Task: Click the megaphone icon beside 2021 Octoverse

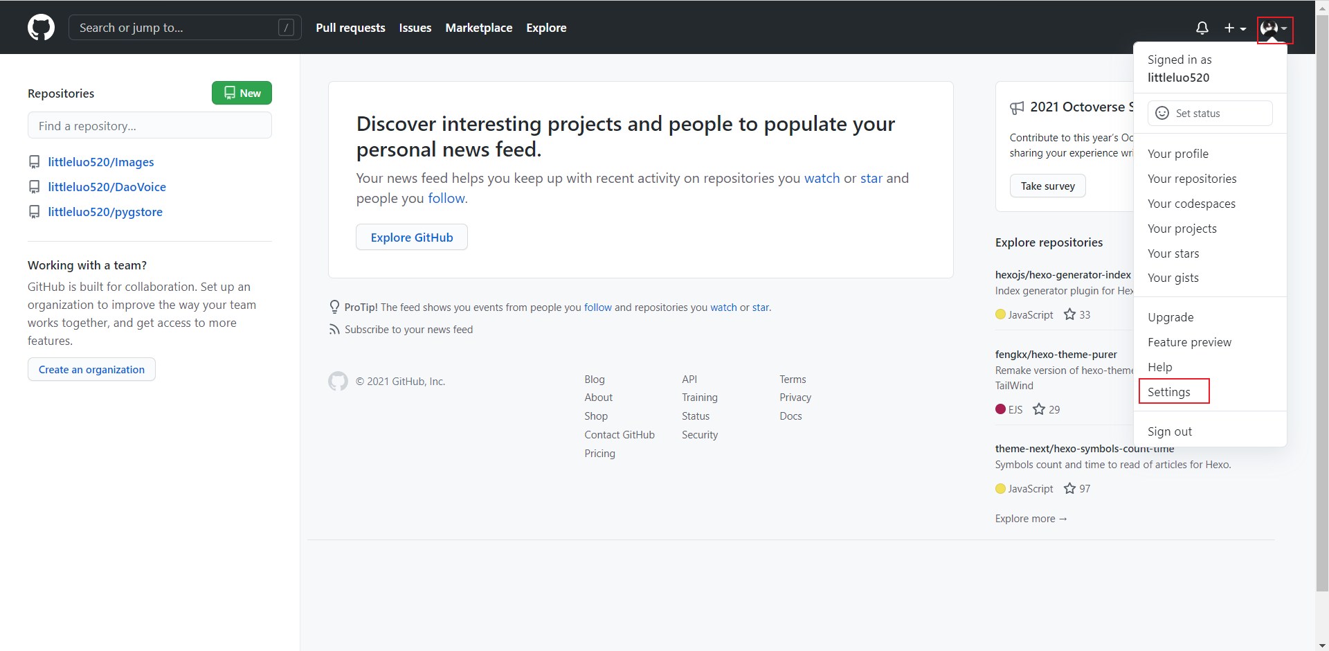Action: [x=1017, y=107]
